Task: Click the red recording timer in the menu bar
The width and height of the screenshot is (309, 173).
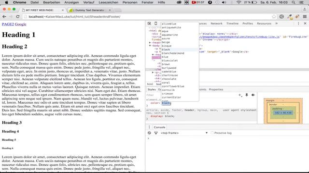Action: tap(198, 2)
